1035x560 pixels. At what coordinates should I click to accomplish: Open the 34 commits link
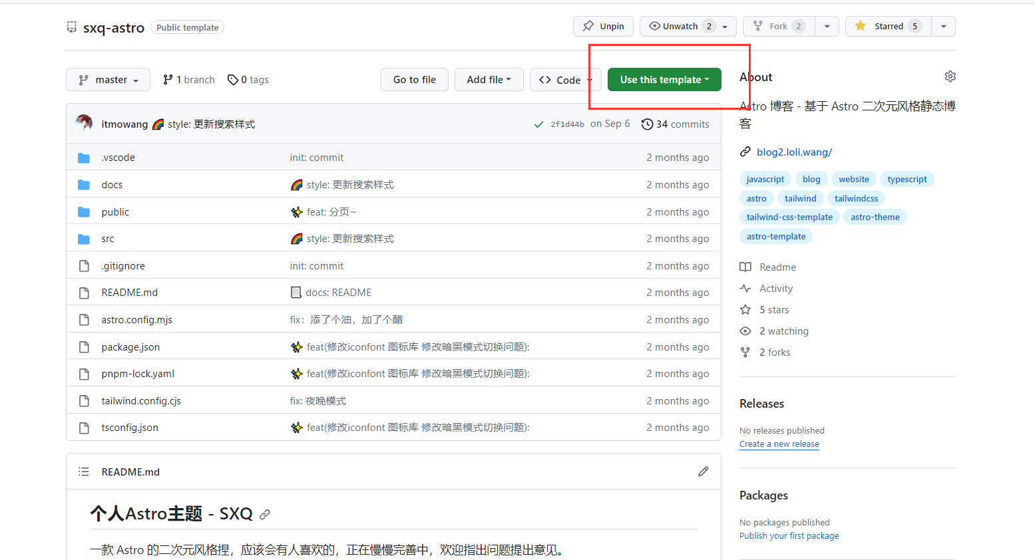click(676, 124)
